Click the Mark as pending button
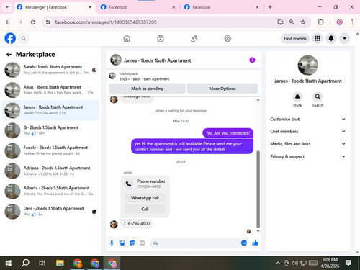 click(x=147, y=89)
